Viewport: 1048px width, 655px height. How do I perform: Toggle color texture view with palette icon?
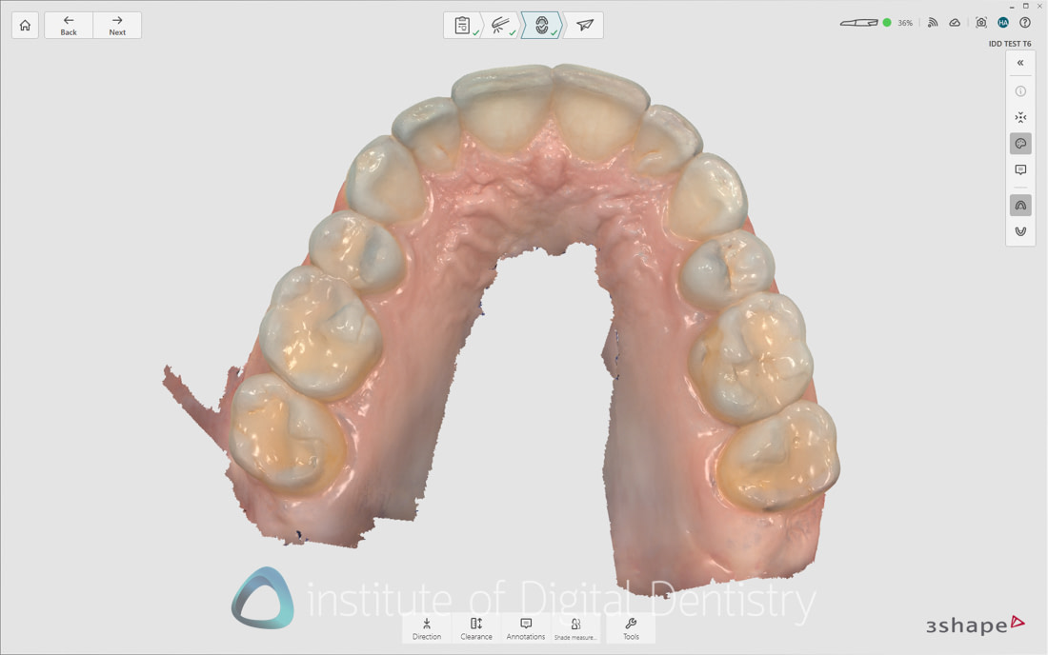pos(1020,143)
